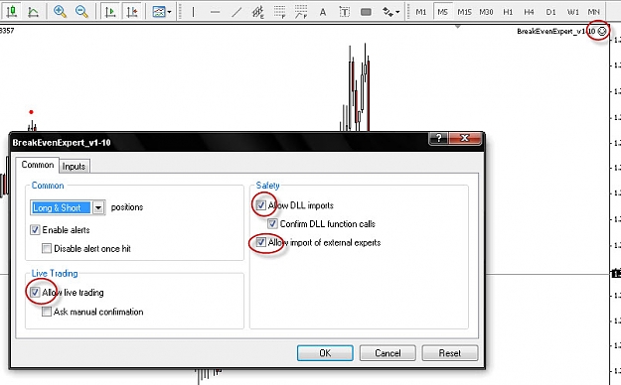Screen dimensions: 621x385
Task: Toggle Allow live trading checkbox
Action: click(x=35, y=292)
